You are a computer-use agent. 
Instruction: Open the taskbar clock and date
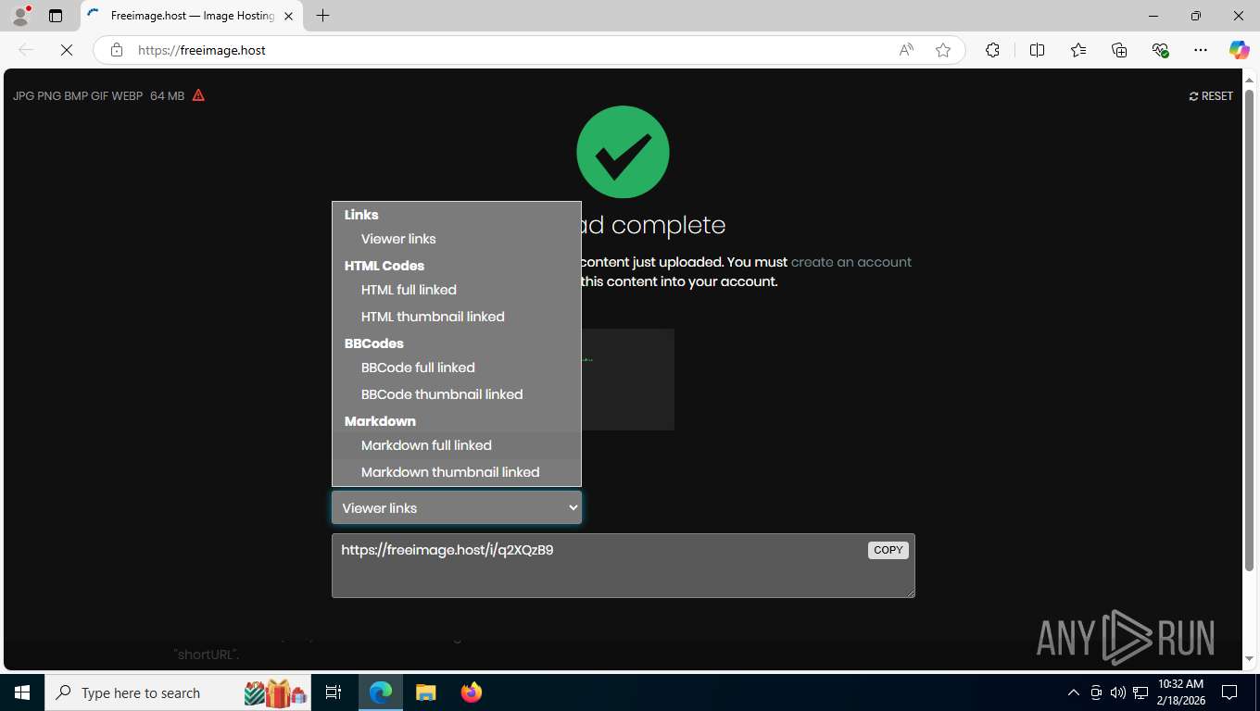point(1181,692)
